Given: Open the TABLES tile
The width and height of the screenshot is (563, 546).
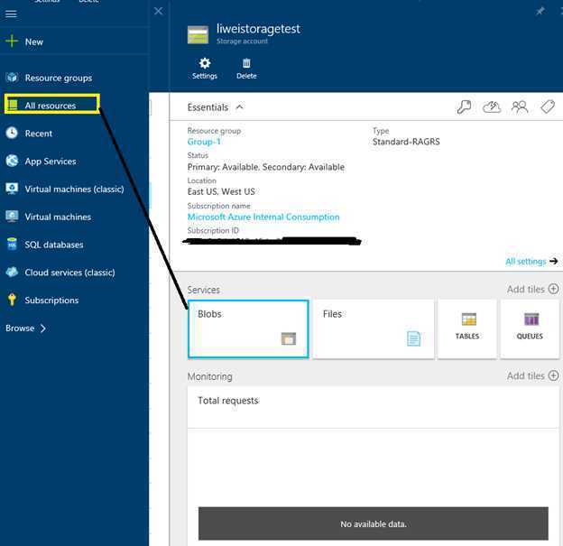Looking at the screenshot, I should click(x=467, y=329).
